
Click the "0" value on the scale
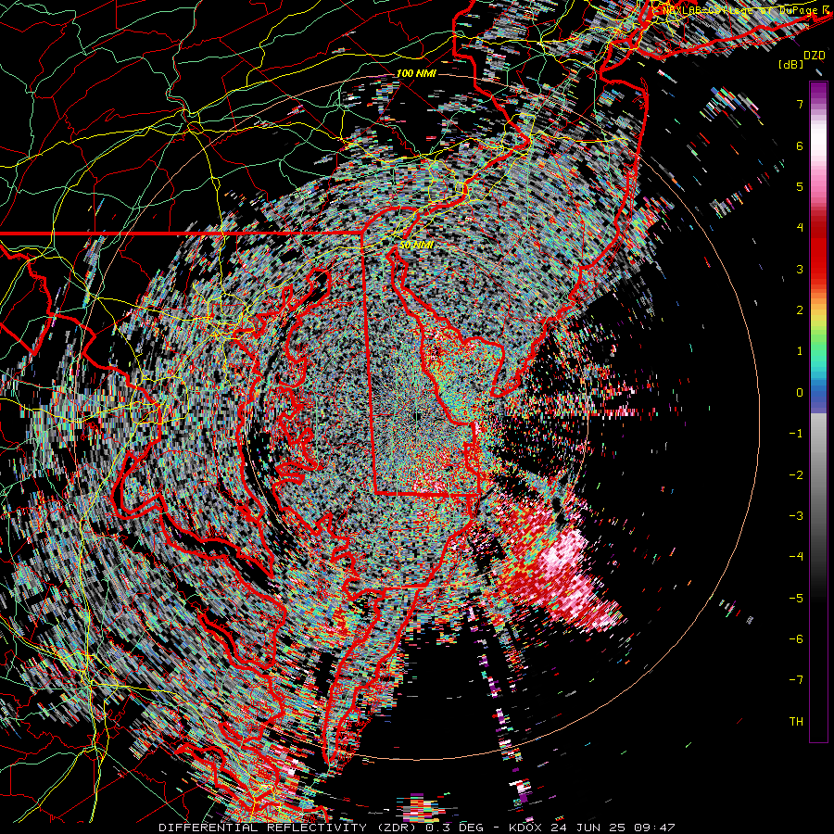[x=800, y=393]
